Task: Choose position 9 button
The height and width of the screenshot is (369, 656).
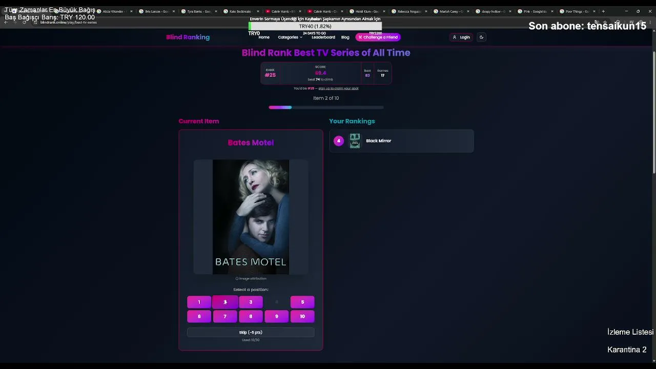Action: 277,316
